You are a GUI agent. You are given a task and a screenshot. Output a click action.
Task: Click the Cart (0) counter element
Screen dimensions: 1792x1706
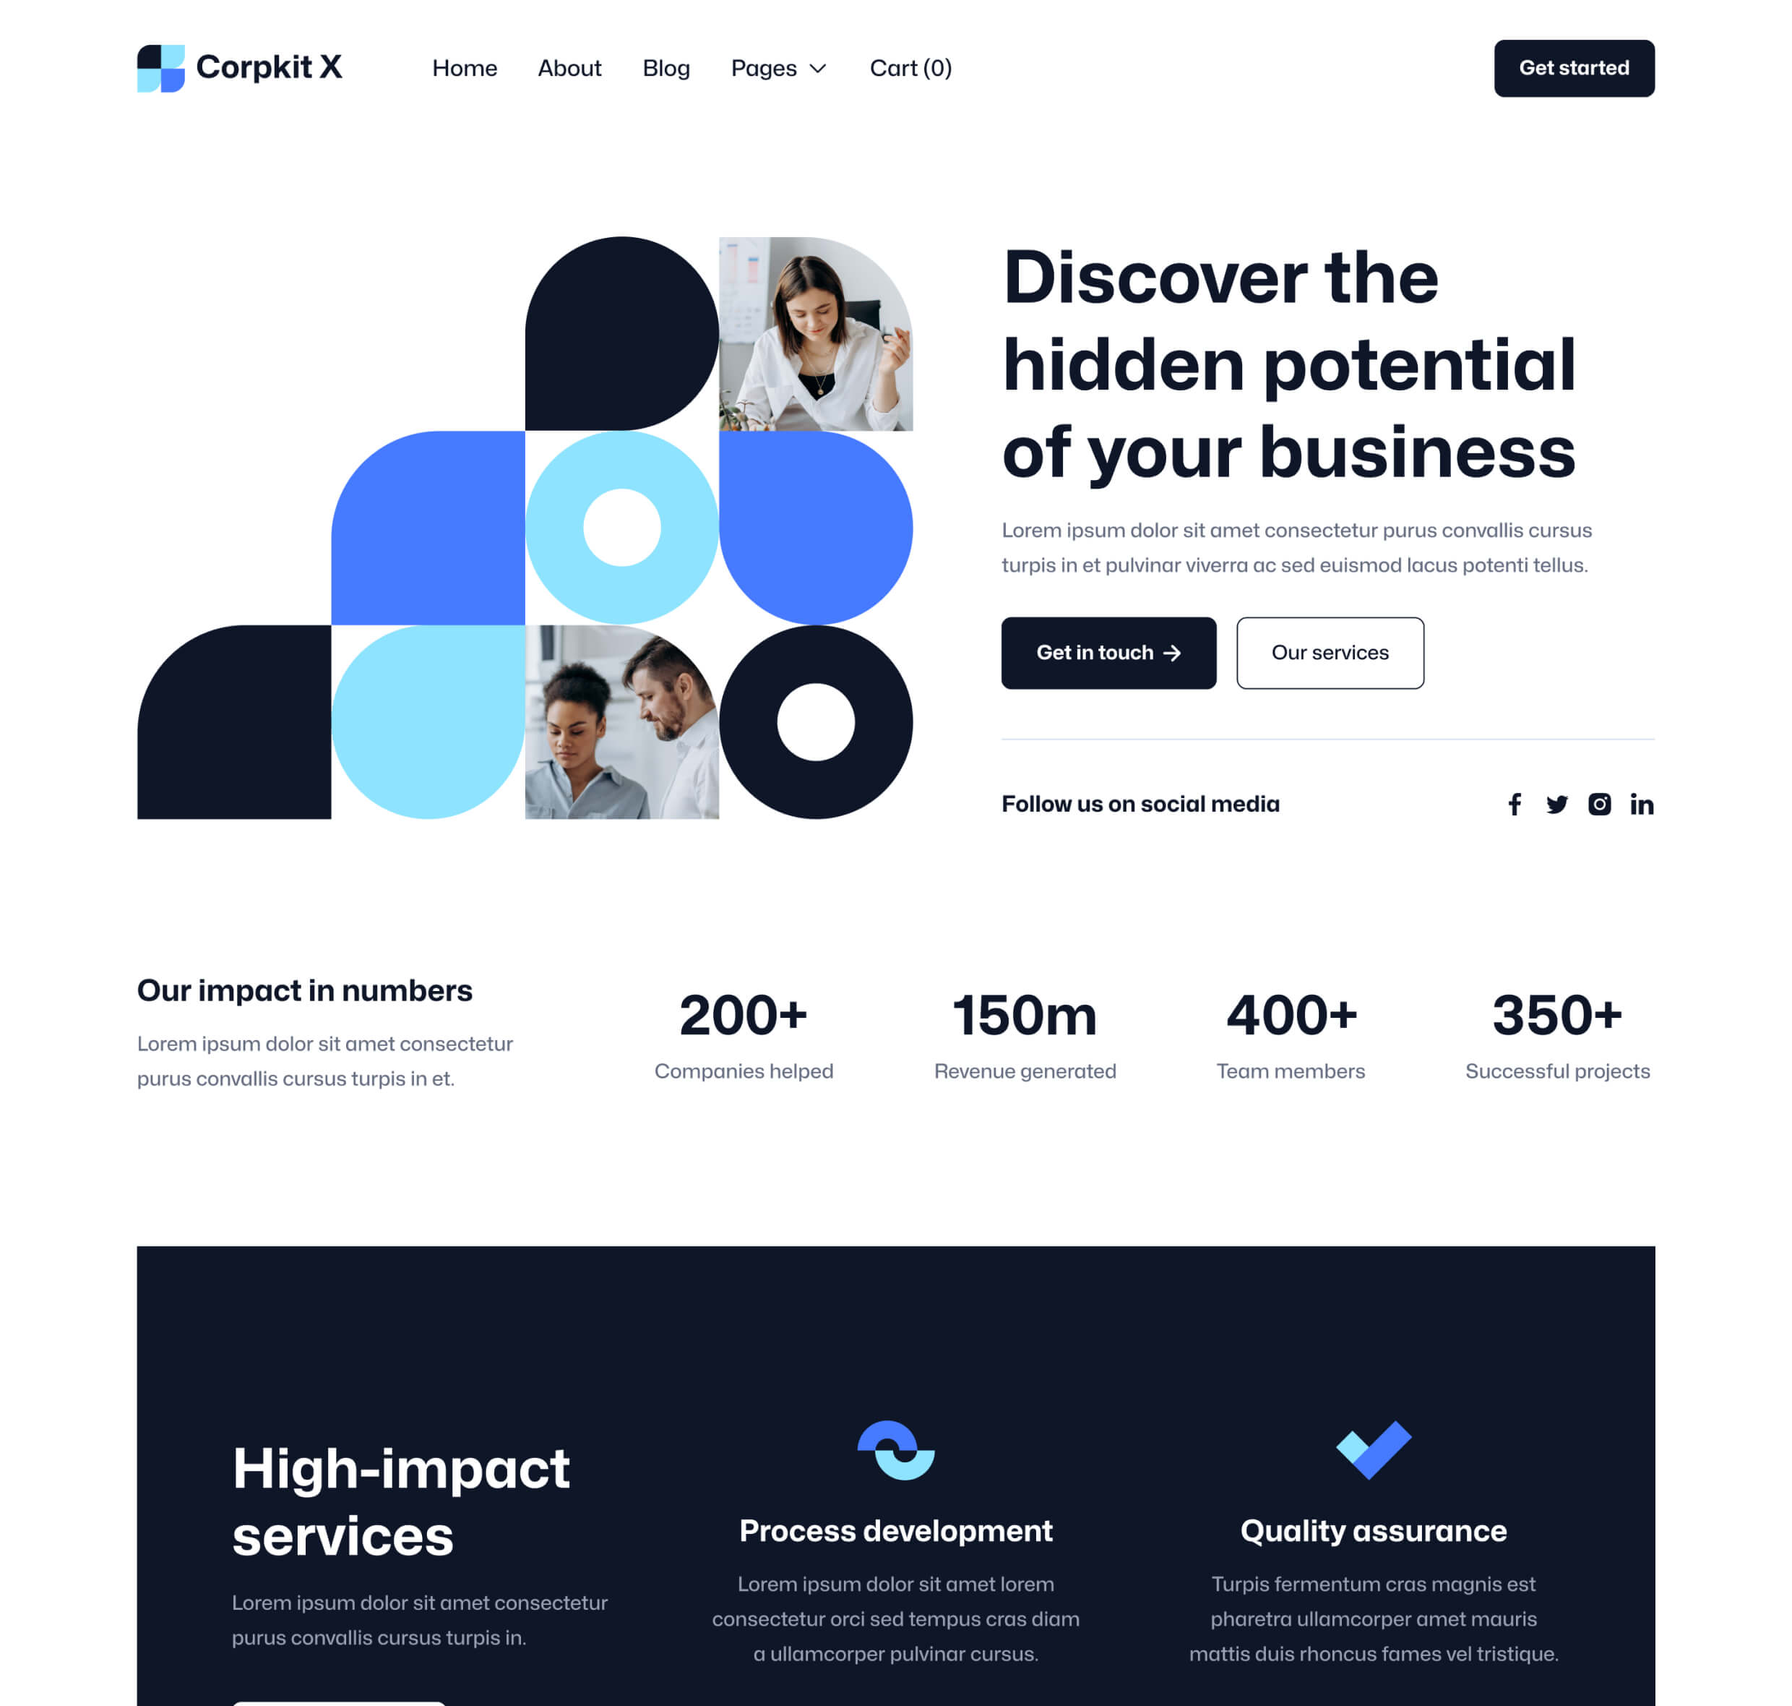tap(910, 67)
